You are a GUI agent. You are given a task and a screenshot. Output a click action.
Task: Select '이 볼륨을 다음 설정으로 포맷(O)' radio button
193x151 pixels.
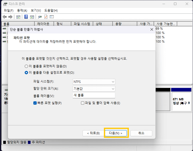26,73
